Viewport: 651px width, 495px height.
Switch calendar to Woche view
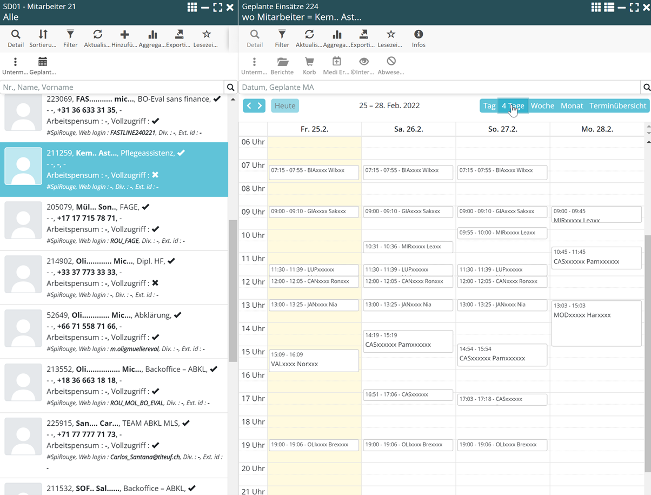[542, 106]
